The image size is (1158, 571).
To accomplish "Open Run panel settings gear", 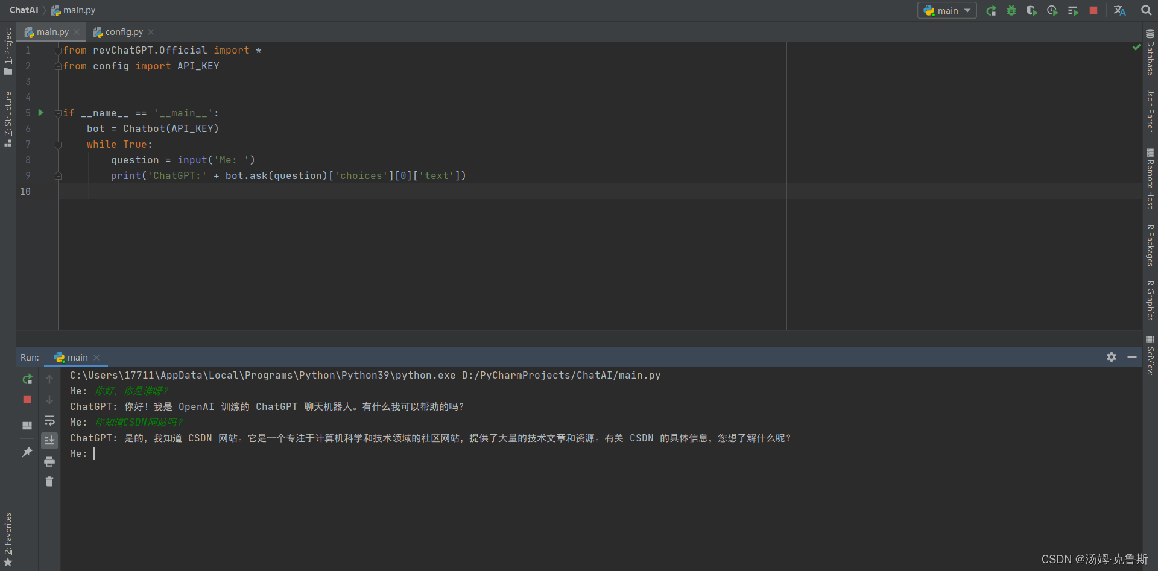I will (1112, 357).
